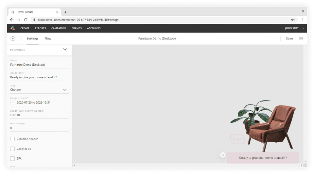This screenshot has height=174, width=314.
Task: Expand the John Smith user menu
Action: pyautogui.click(x=294, y=28)
